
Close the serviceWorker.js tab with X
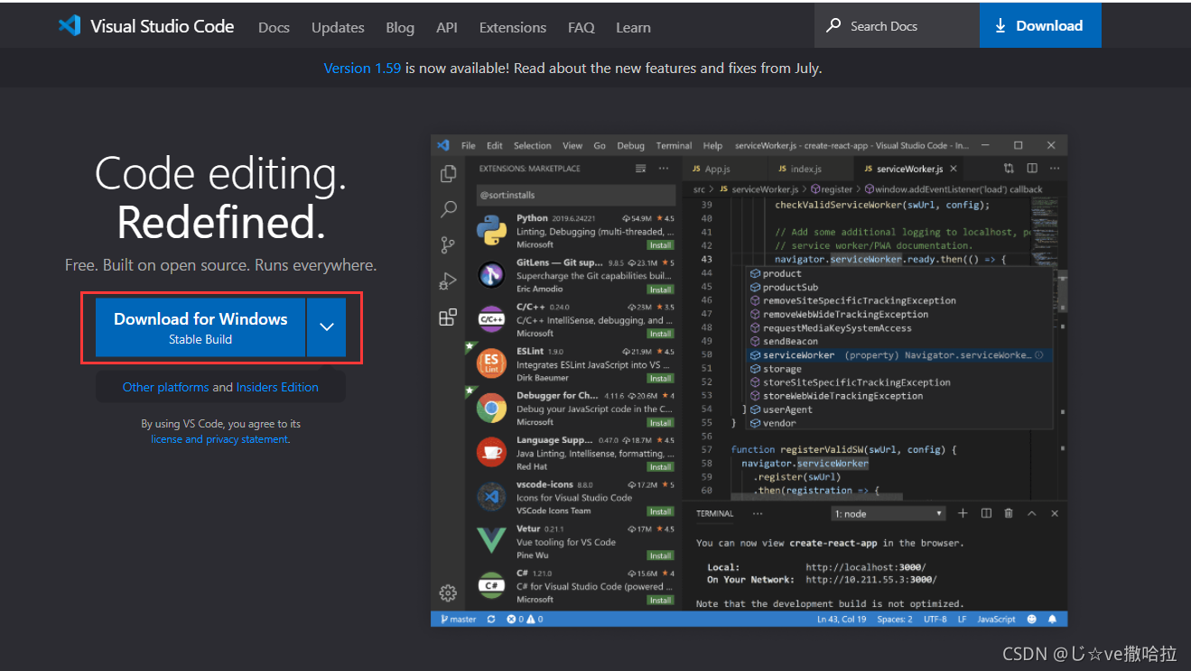pyautogui.click(x=954, y=169)
